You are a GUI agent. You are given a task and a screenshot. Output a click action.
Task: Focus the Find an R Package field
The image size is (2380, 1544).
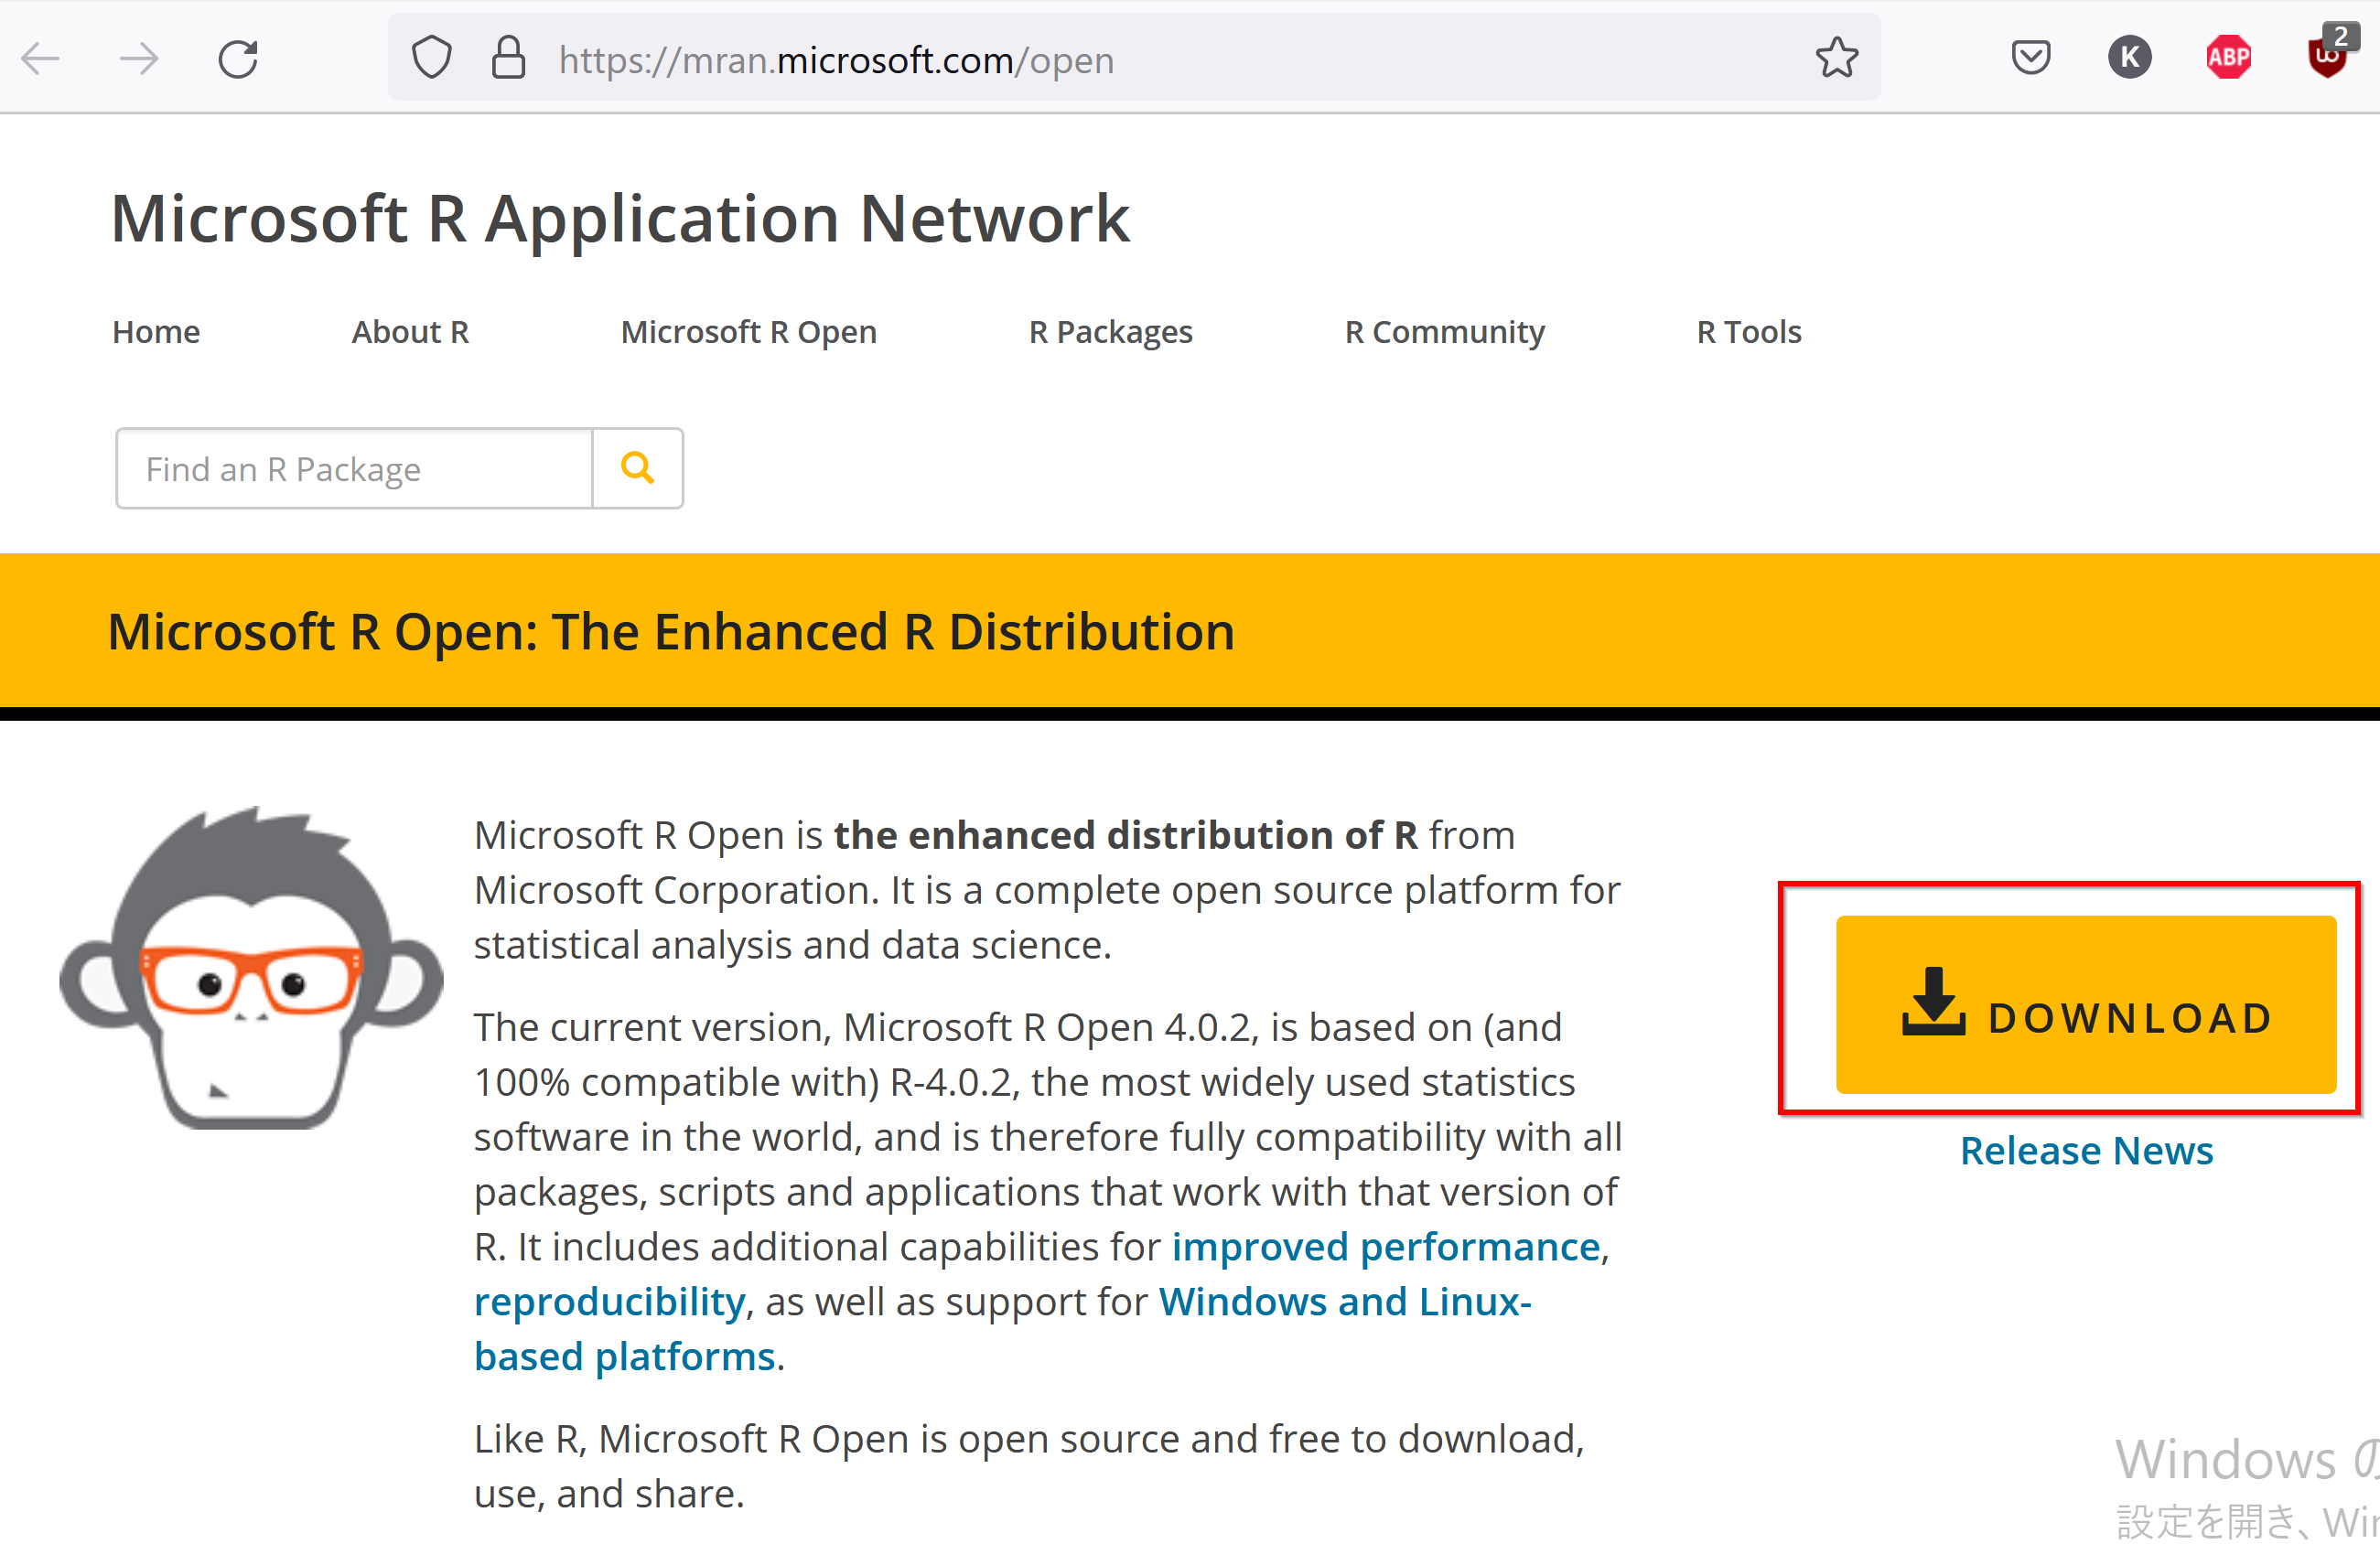[355, 468]
